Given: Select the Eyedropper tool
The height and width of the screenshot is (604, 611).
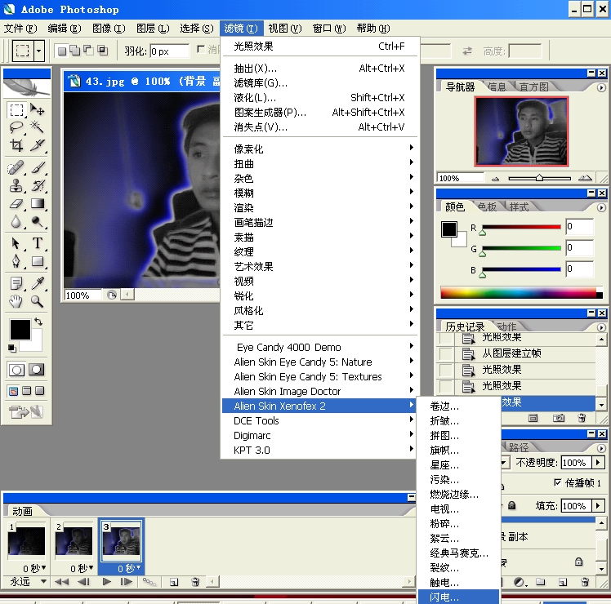Looking at the screenshot, I should (x=38, y=283).
